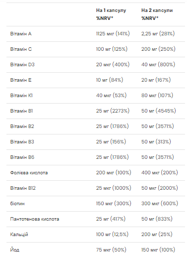Click the Вітамін B6 row label

22,157
